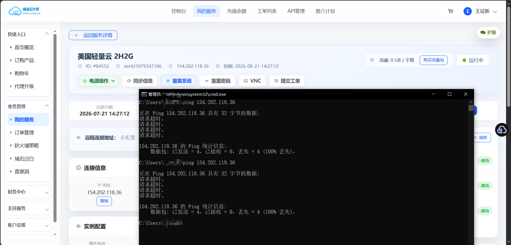The image size is (511, 245).
Task: Select the 我的服务 top nav tab
Action: [x=207, y=11]
